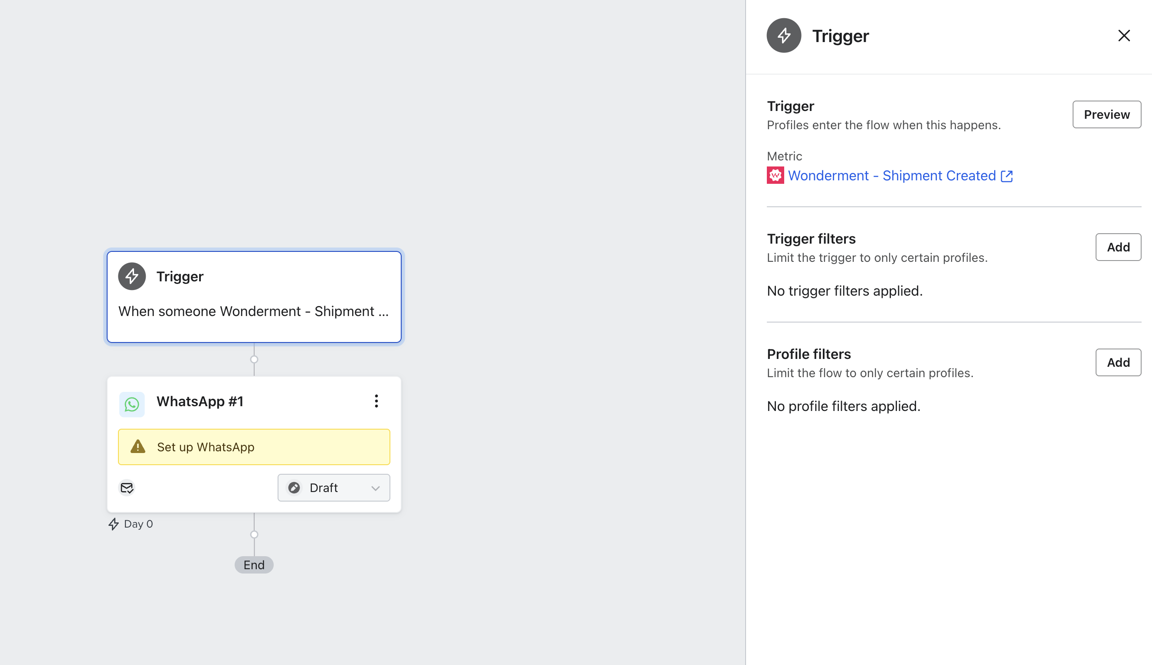
Task: Select the Set up WhatsApp warning banner
Action: [x=254, y=447]
